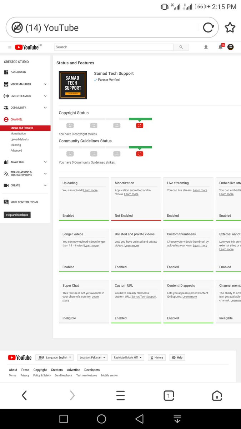Screen dimensions: 241x429
Task: Click the Creators footer link
Action: point(57,370)
